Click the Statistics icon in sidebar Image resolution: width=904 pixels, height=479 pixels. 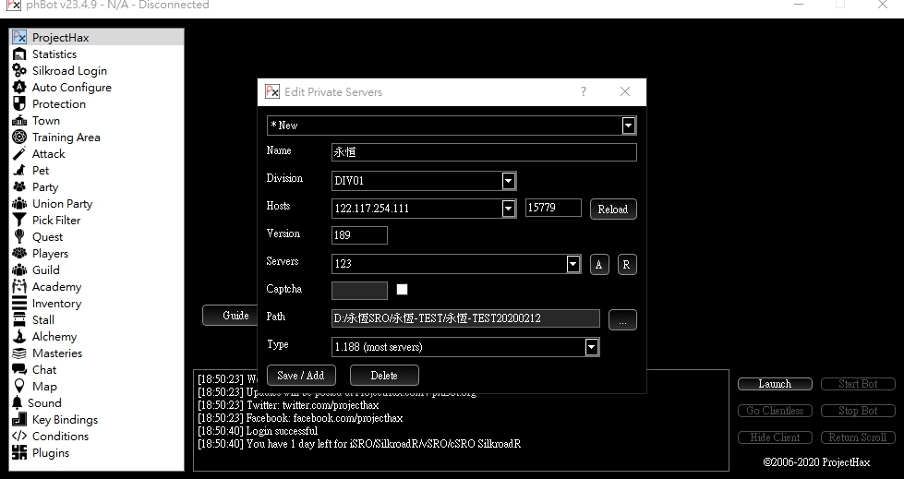click(x=19, y=54)
